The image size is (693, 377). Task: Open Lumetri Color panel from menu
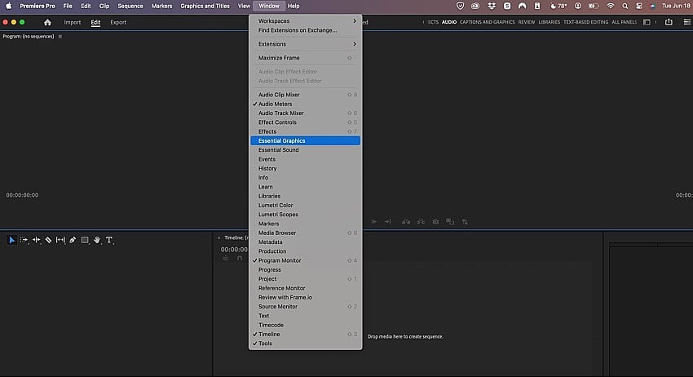point(276,206)
